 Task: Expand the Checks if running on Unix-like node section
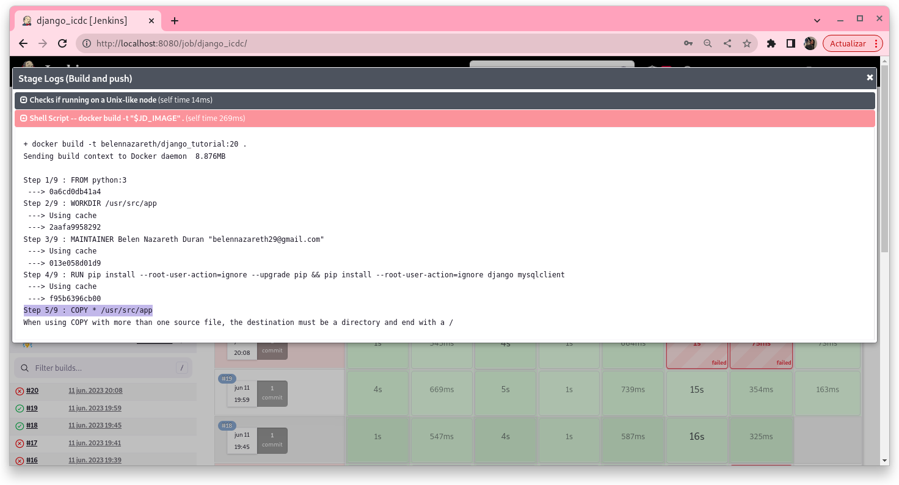coord(24,100)
